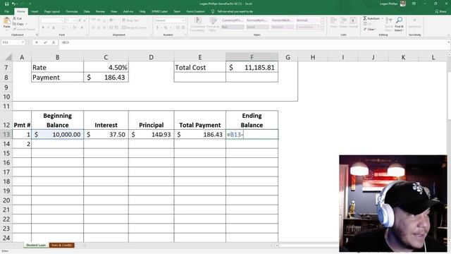Click the Decrease Decimal icon
This screenshot has width=451, height=254.
[x=183, y=28]
